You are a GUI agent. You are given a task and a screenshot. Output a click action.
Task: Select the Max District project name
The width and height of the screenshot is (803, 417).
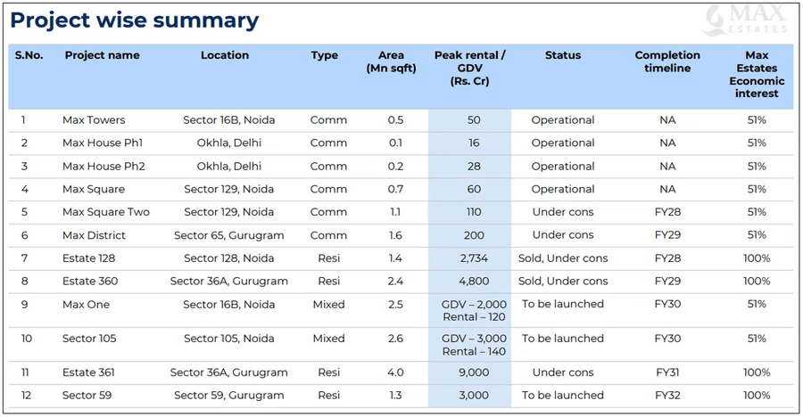(94, 235)
